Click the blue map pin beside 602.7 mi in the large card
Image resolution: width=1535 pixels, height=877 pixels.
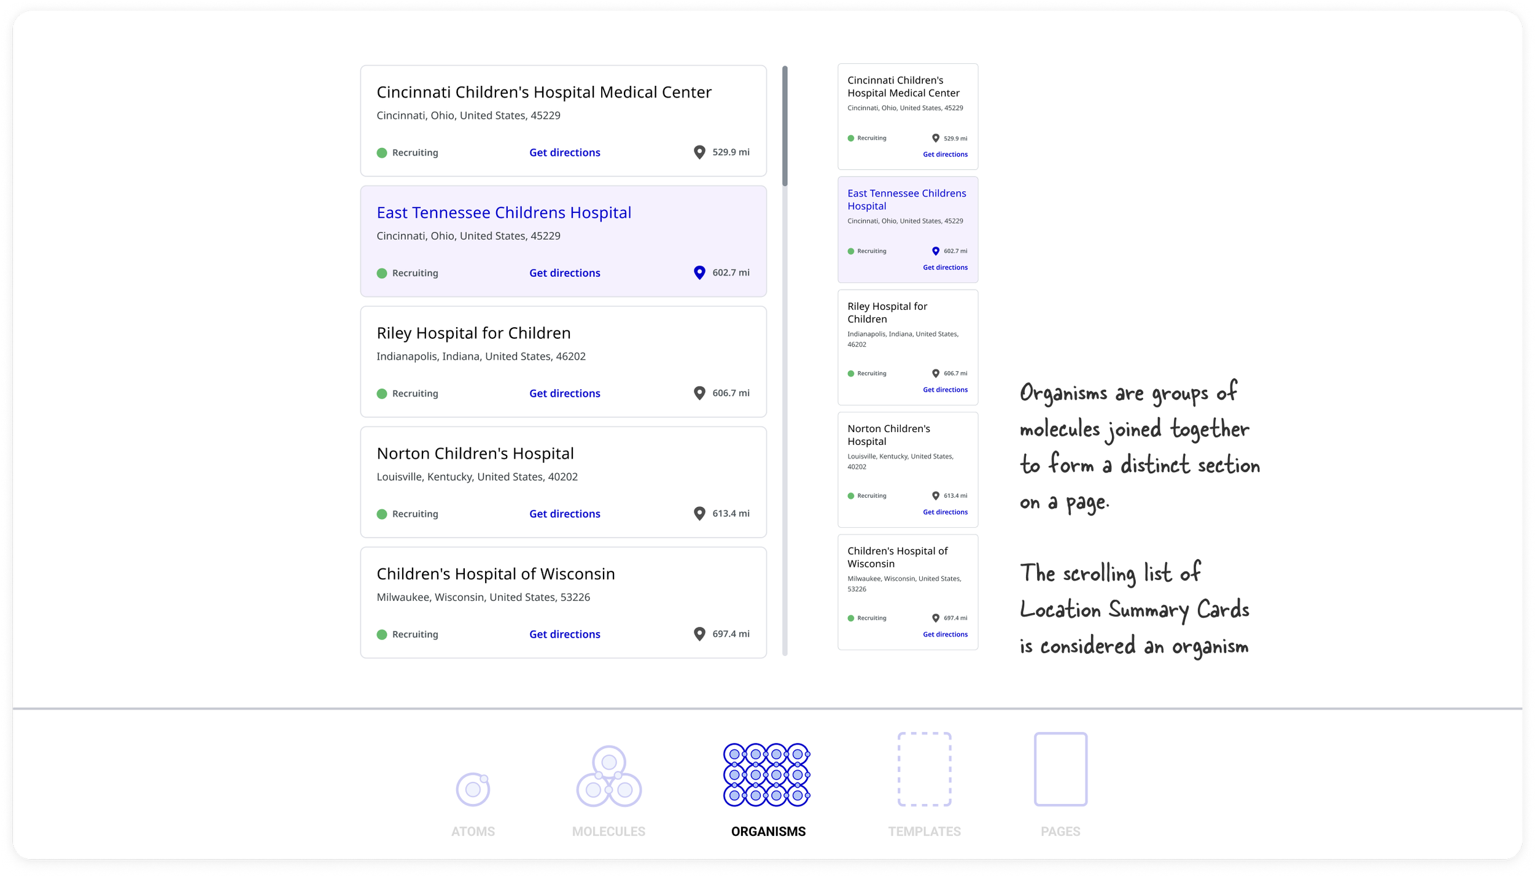tap(699, 272)
